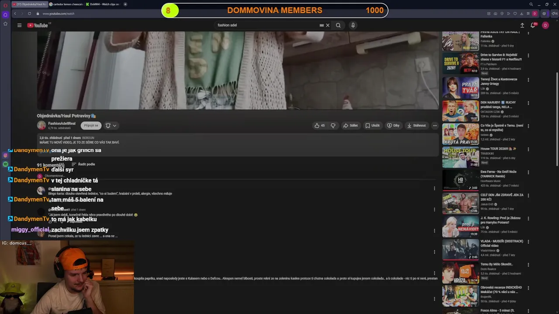Open options for Ewa Farna video
This screenshot has height=314, width=559.
(528, 172)
